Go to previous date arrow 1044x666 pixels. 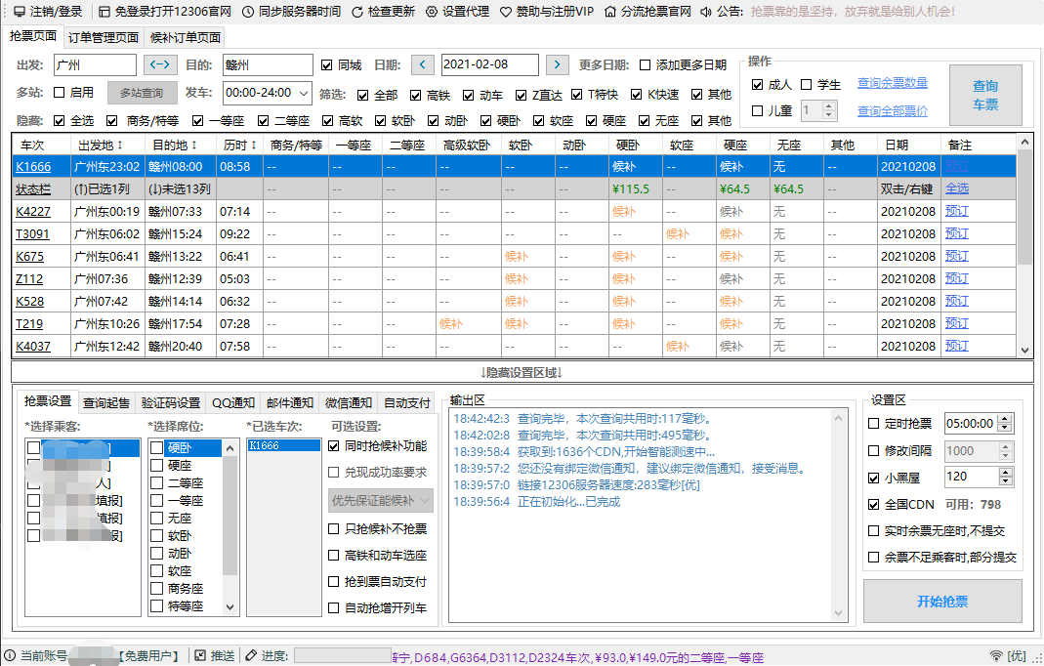click(x=422, y=65)
